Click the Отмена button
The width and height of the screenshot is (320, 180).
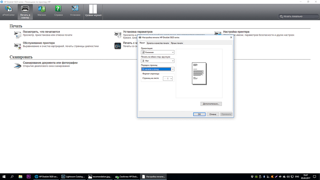click(213, 114)
